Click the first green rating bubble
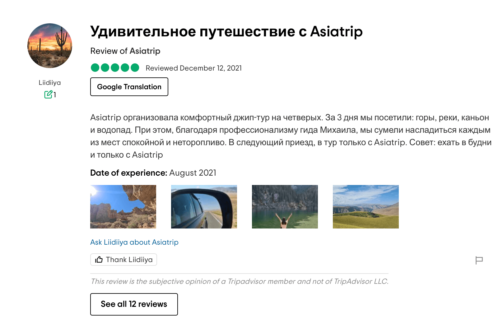The height and width of the screenshot is (323, 503). tap(95, 67)
